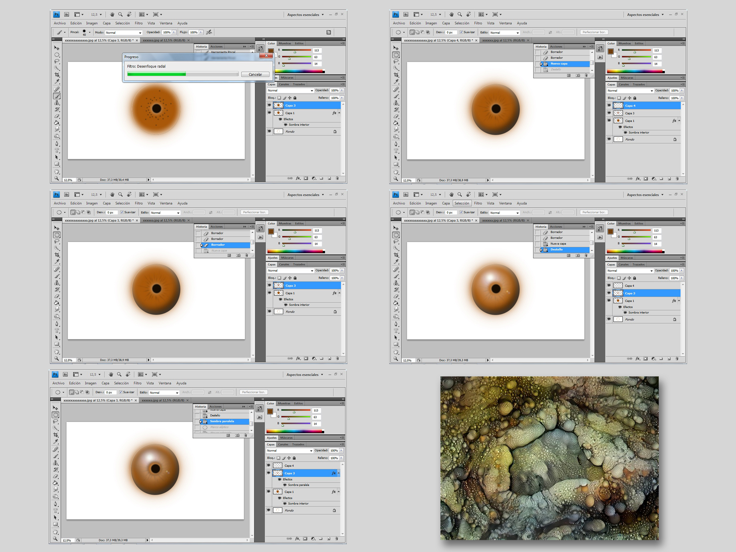
Task: Select Pen tool in window with Destello highlighted
Action: click(396, 324)
